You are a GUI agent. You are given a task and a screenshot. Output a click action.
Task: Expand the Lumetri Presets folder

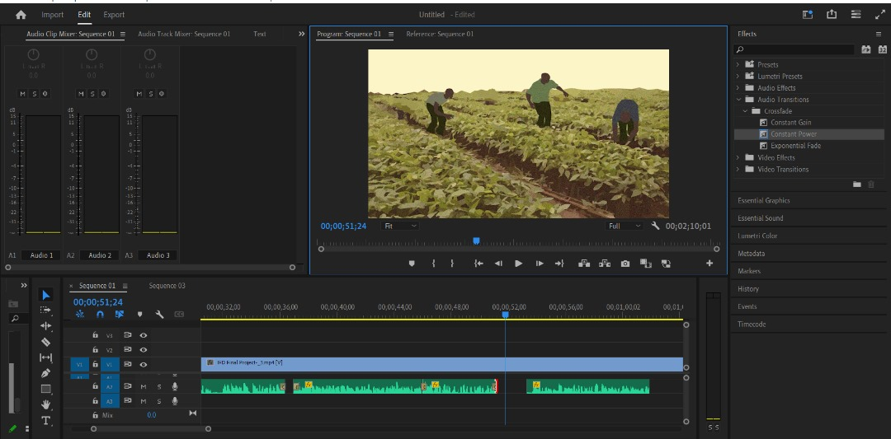[738, 76]
